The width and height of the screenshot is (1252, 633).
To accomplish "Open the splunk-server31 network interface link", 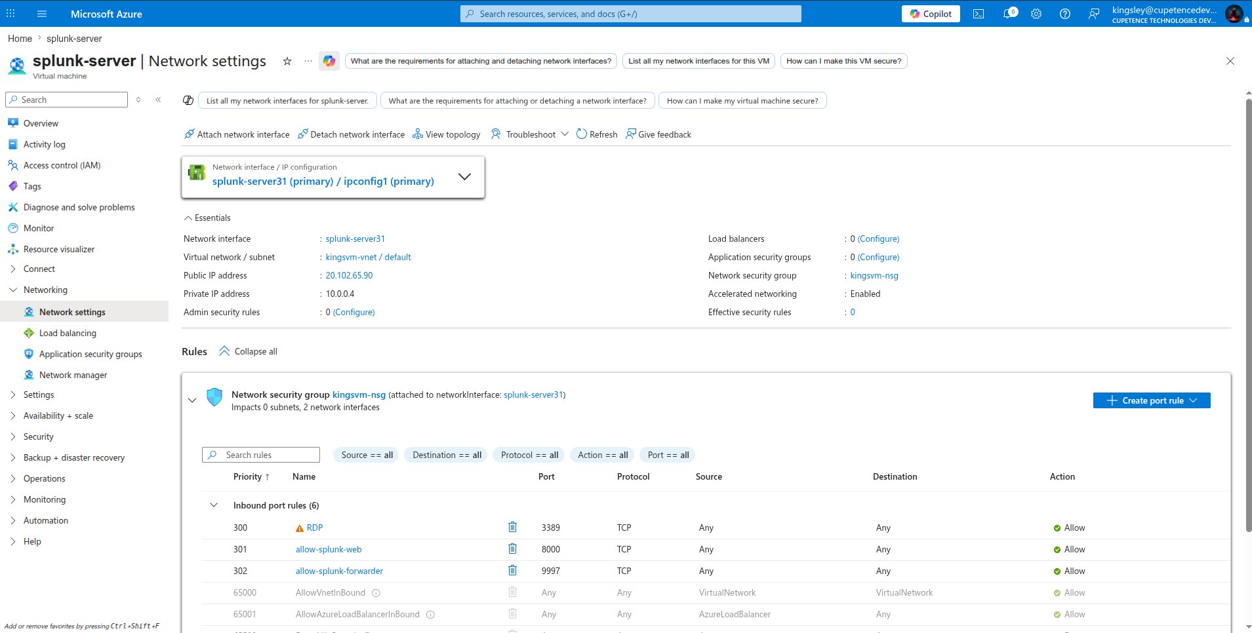I will coord(355,239).
